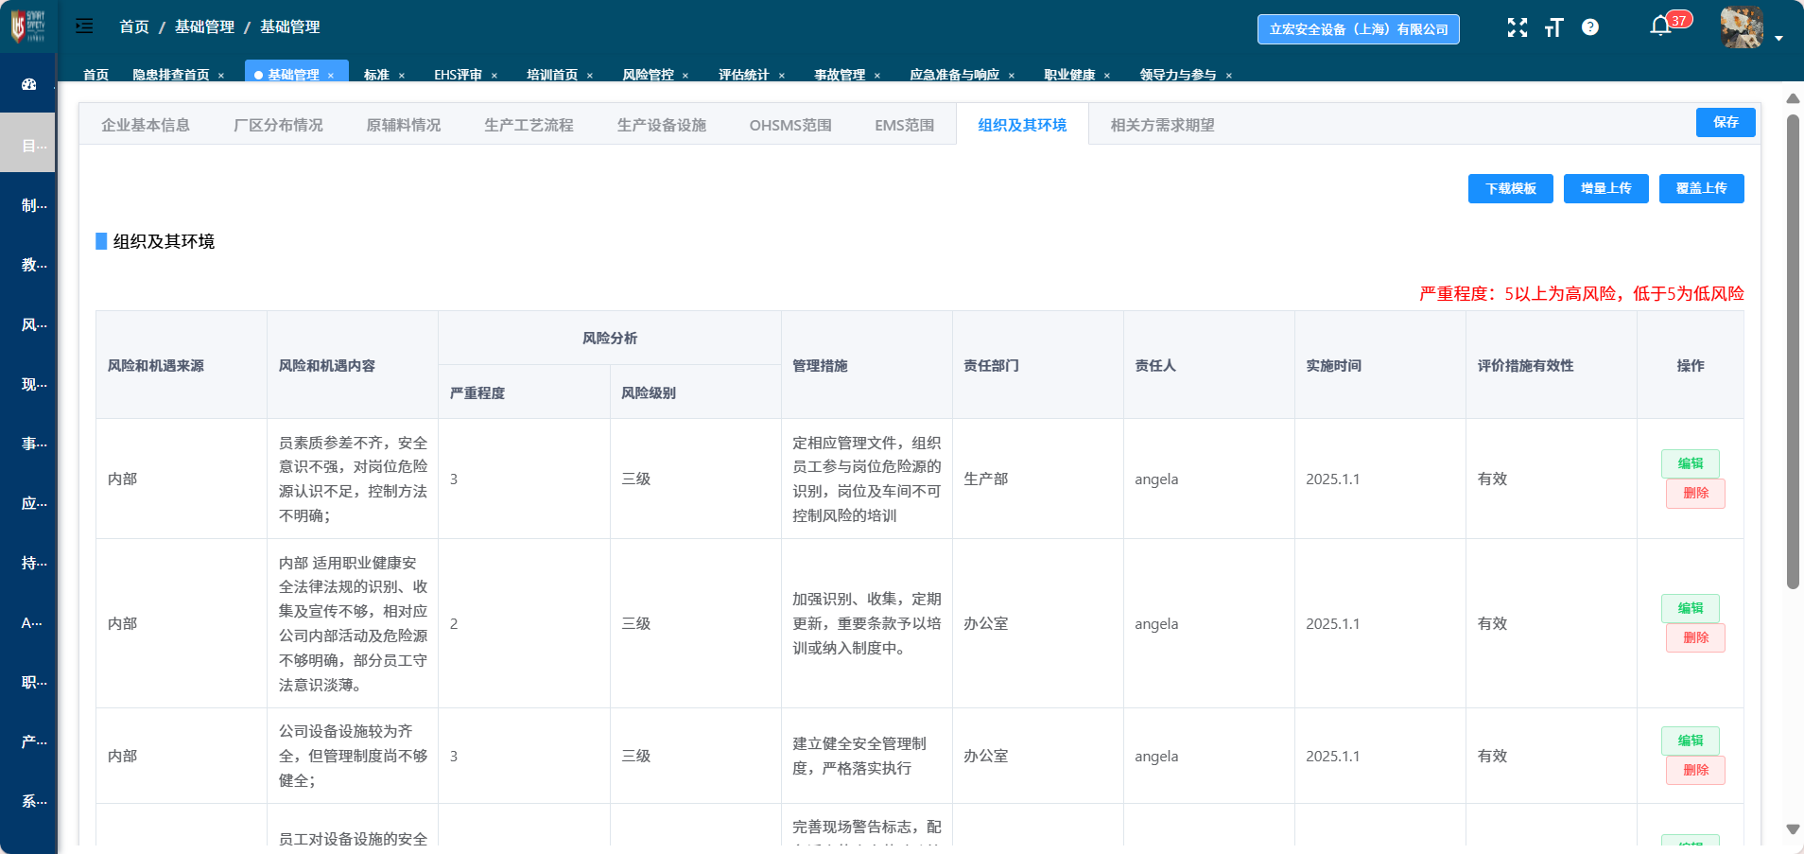Screen dimensions: 1804x854
Task: Open the 教... item in the sidebar
Action: pyautogui.click(x=34, y=265)
